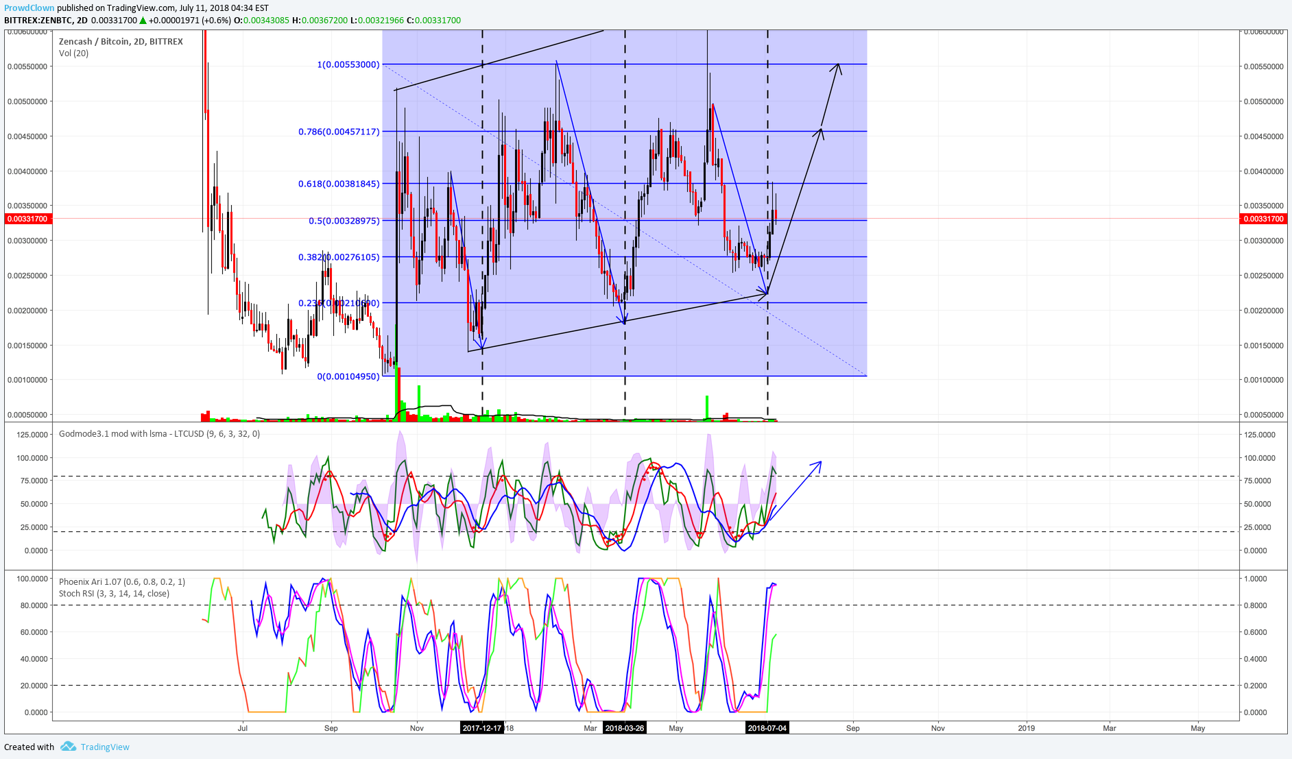Image resolution: width=1292 pixels, height=759 pixels.
Task: Click the 0.00100000 right price axis label
Action: [x=1263, y=380]
